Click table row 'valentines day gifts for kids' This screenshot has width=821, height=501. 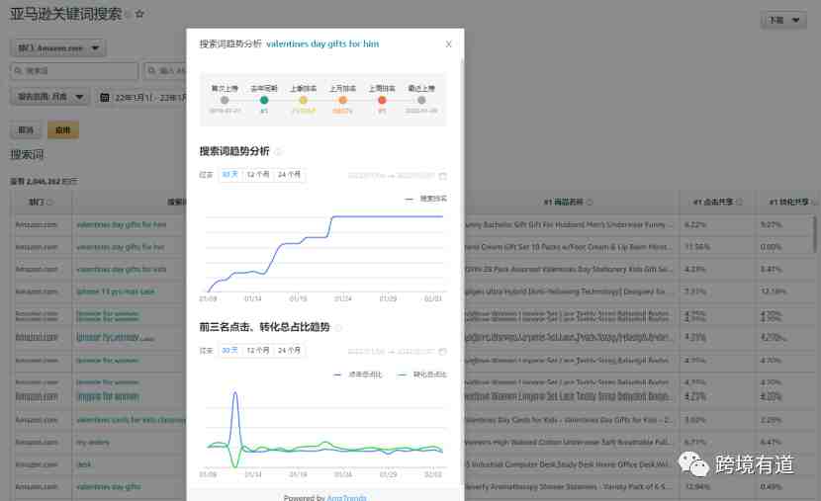click(x=122, y=270)
